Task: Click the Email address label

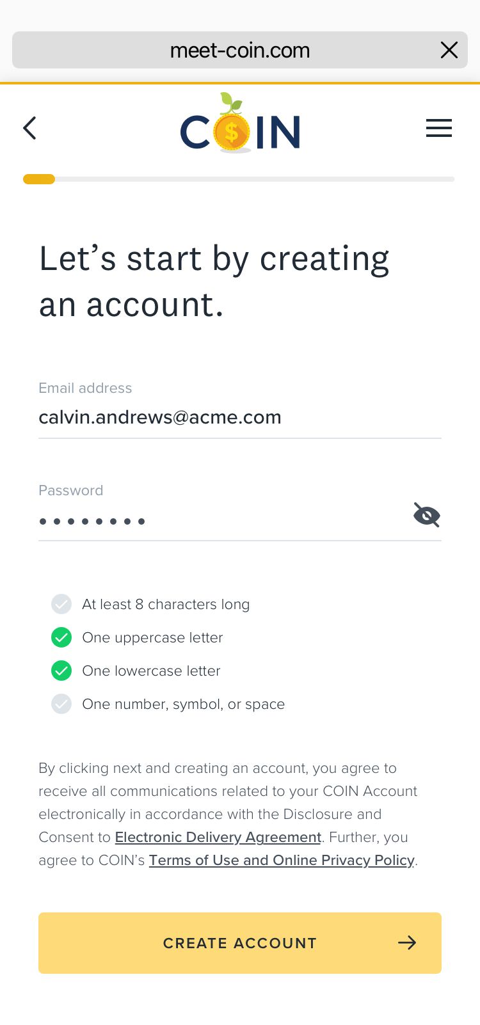Action: coord(85,388)
